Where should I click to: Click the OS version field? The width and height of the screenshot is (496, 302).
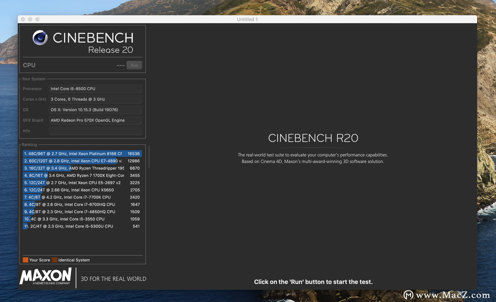95,110
